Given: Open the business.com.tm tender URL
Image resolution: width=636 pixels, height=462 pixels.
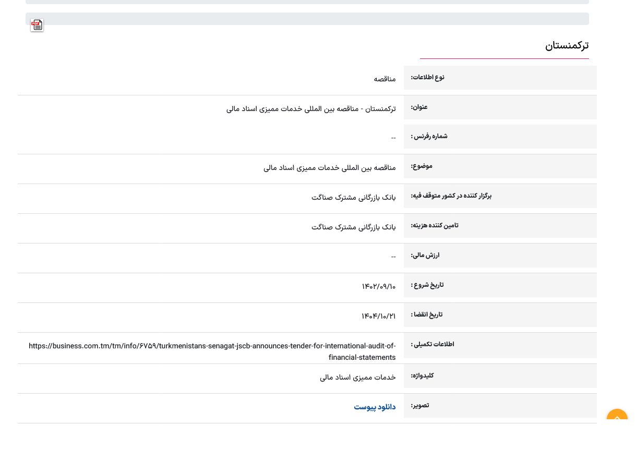Looking at the screenshot, I should [x=212, y=351].
